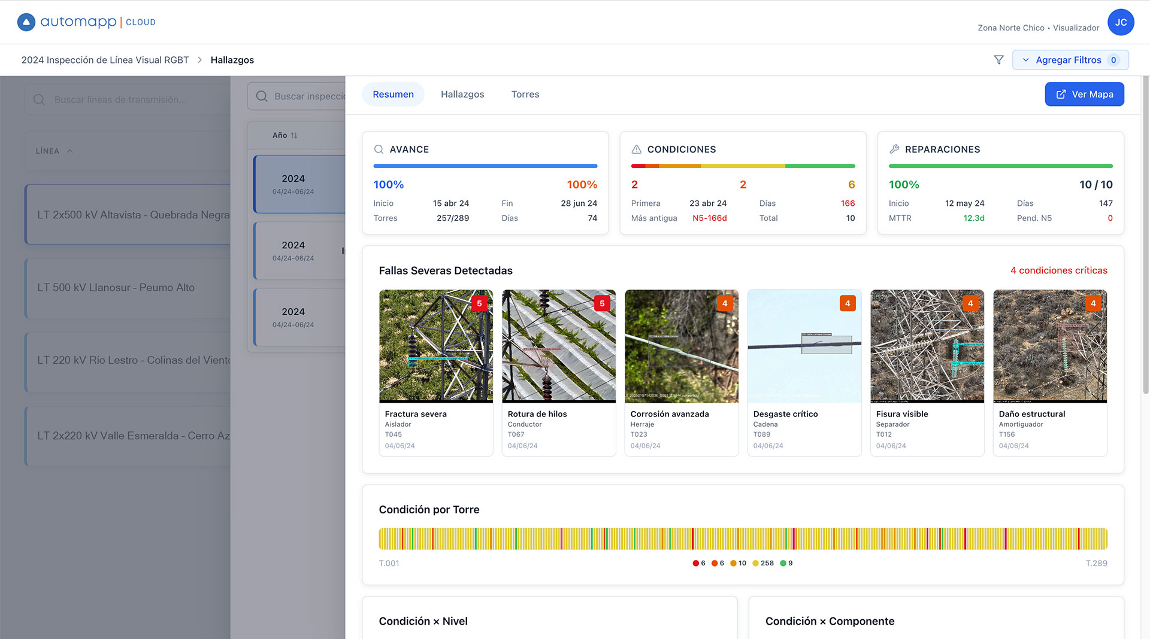The width and height of the screenshot is (1150, 639).
Task: Switch to the Torres tab
Action: [525, 94]
